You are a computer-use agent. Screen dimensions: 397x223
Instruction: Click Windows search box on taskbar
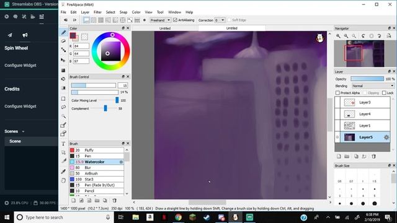tap(64, 217)
